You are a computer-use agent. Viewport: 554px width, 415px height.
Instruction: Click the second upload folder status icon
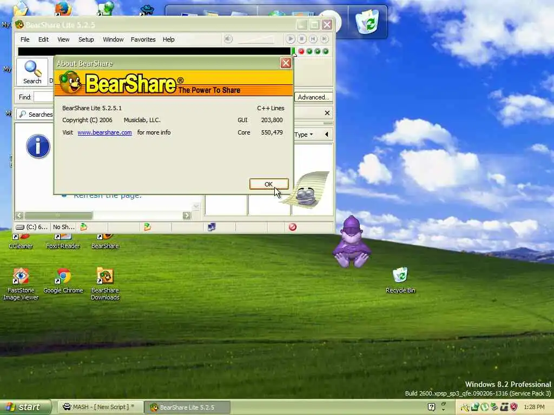[147, 227]
